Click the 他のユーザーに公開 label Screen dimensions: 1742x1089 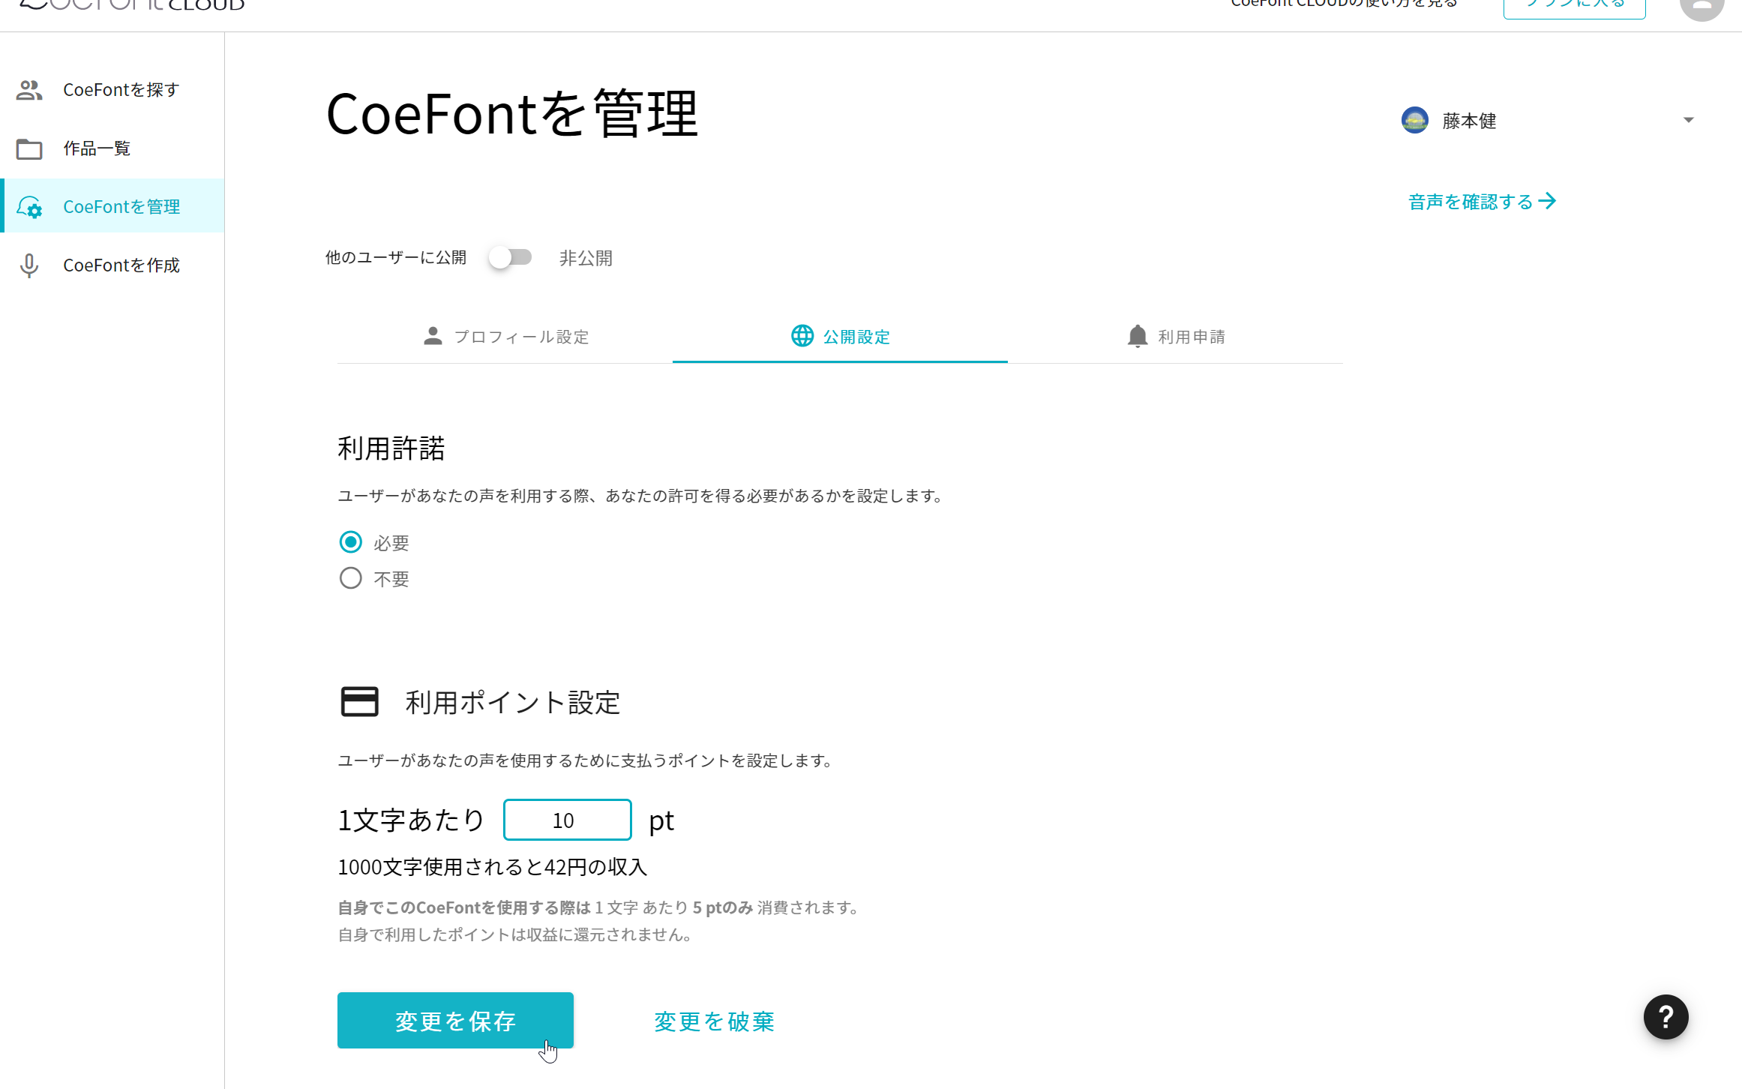click(x=396, y=258)
